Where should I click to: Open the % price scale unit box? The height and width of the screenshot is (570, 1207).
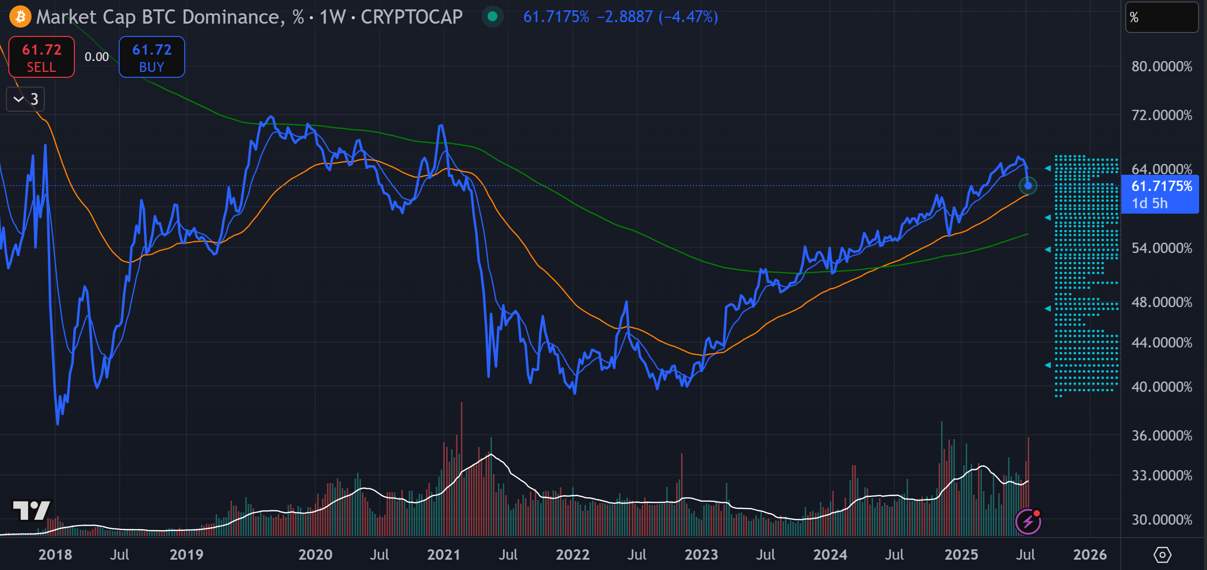1161,18
